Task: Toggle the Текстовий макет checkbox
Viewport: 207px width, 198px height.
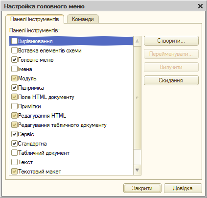Action: 14,172
